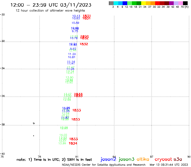Click the title '12:00 – 23:59 UTC 03/11/2023'
191x167 pixels.
pyautogui.click(x=51, y=5)
